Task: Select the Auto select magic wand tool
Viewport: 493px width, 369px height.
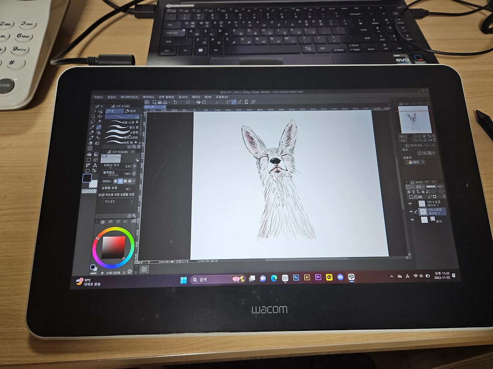Action: point(99,122)
